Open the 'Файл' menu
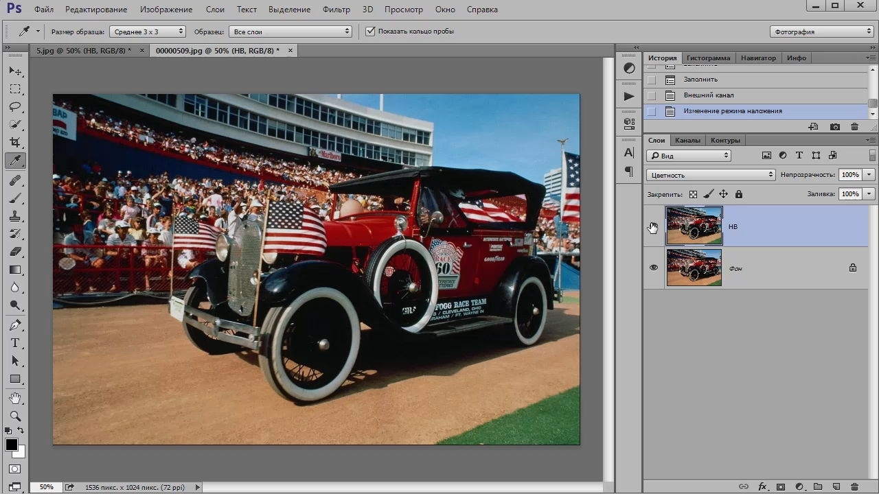Screen dimensions: 879x494 point(43,10)
